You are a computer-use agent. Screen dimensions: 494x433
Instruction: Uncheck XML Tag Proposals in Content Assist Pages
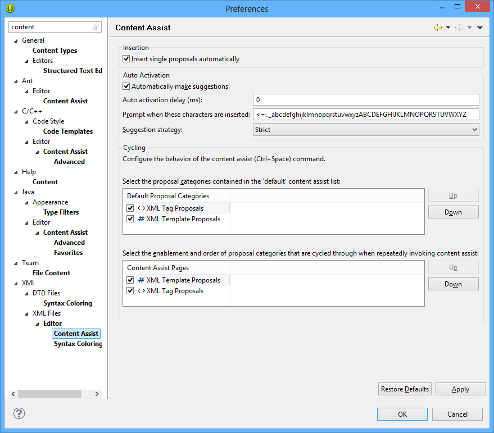point(130,291)
